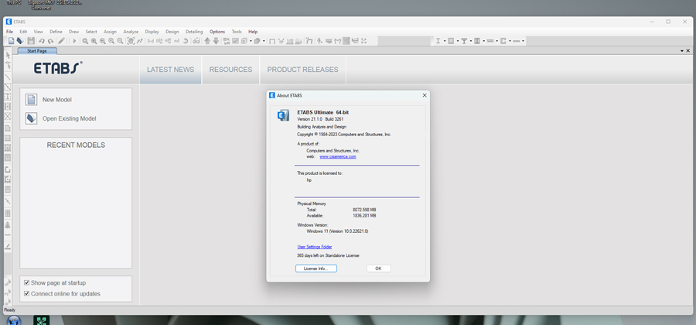The image size is (696, 325).
Task: Click the Move Up in List arrow
Action: coord(207,41)
